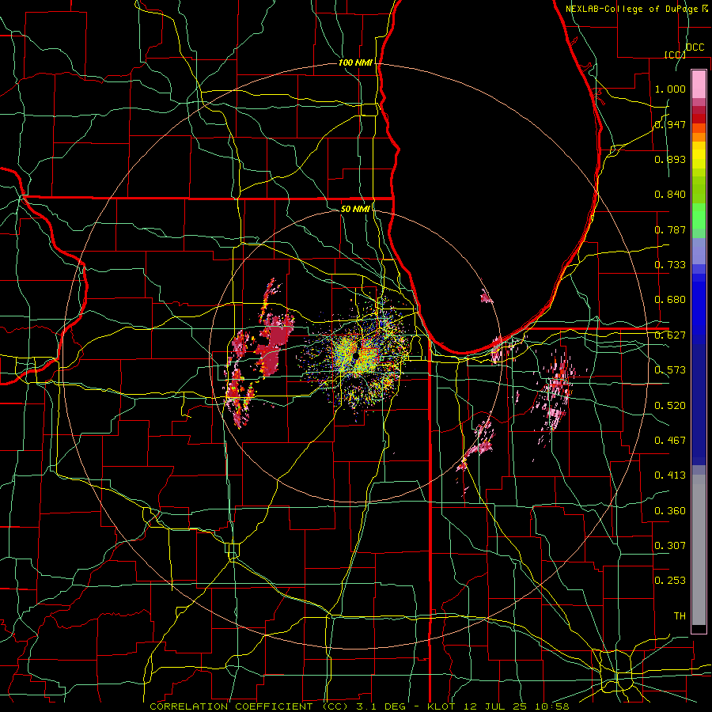Select the 50 NMI range ring label
712x712 pixels.
[355, 209]
